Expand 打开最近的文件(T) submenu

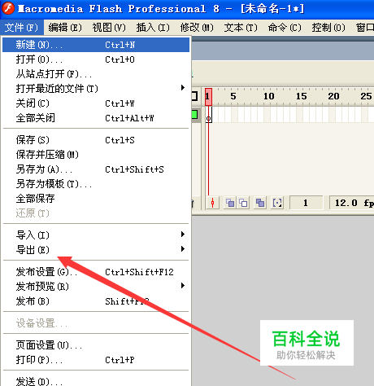(96, 89)
